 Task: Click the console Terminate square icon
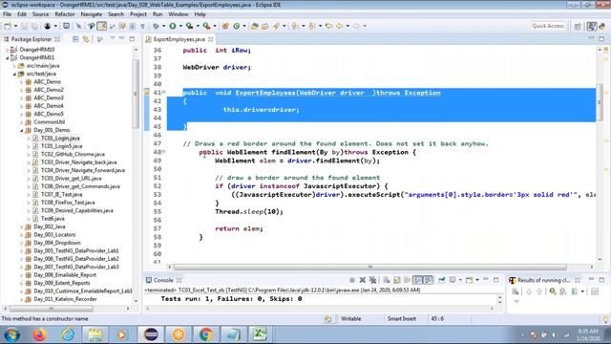352,280
